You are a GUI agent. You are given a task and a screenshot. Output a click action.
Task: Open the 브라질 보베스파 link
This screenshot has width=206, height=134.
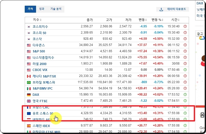coord(44,82)
